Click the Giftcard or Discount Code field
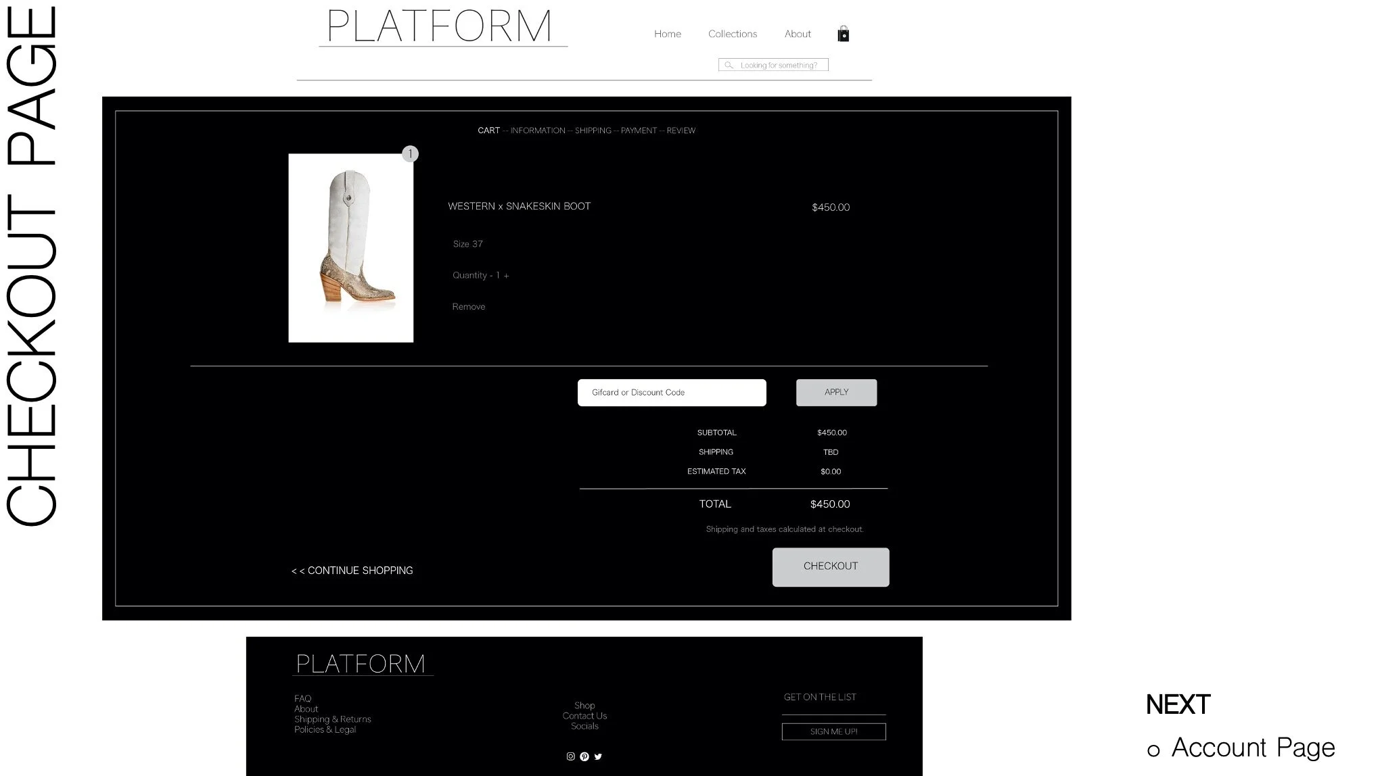 pyautogui.click(x=671, y=393)
